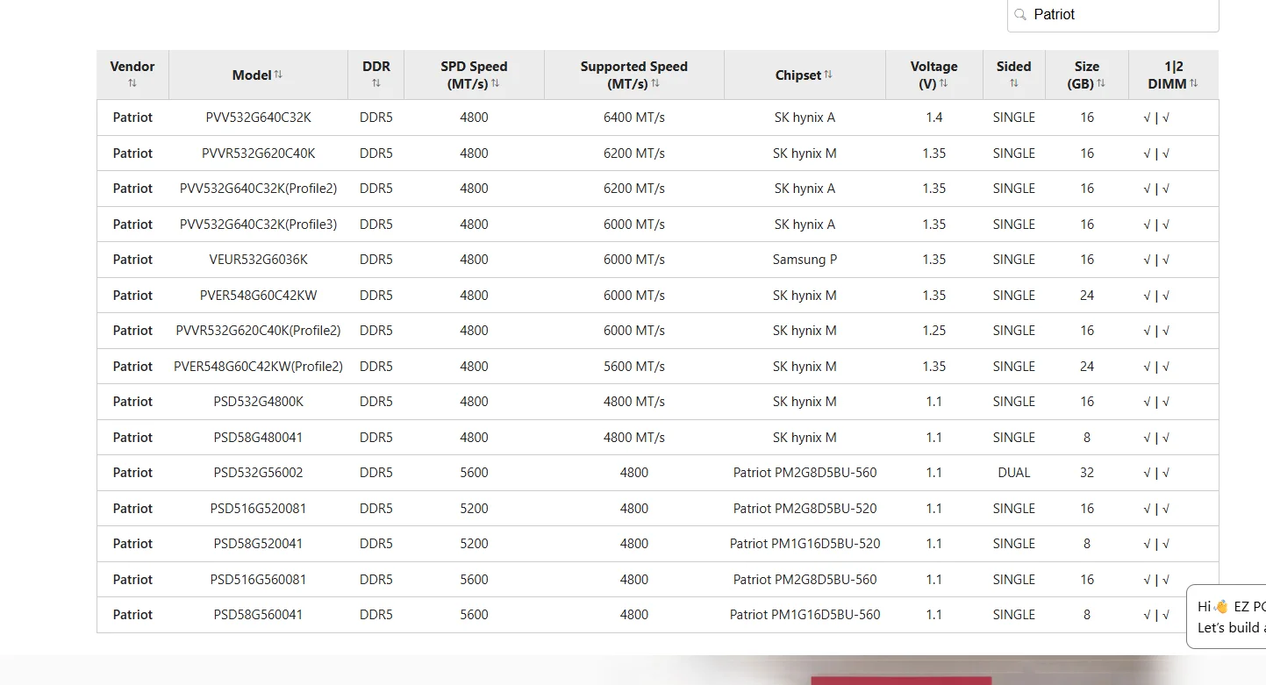Click SK hynix A in PVV532G640C32K(Profile3) row
The width and height of the screenshot is (1266, 685).
pyautogui.click(x=805, y=225)
